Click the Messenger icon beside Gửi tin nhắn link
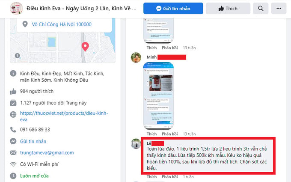Viewport: 291px width, 182px height. [x=13, y=141]
